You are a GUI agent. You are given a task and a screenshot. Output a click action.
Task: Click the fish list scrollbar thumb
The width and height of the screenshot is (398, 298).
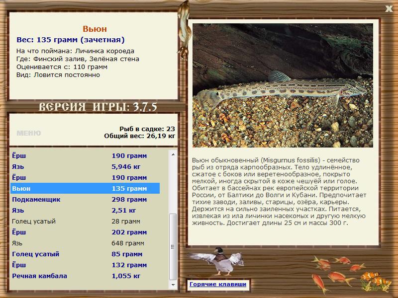pyautogui.click(x=173, y=247)
